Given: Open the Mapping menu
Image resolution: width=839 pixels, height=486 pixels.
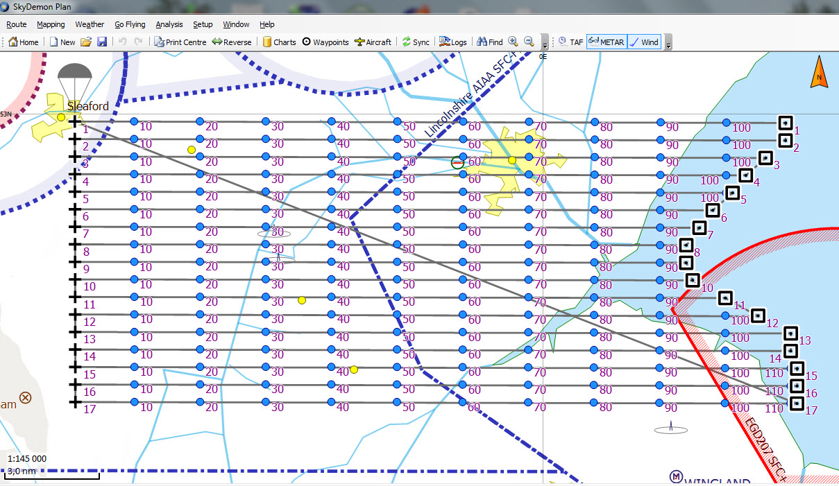Looking at the screenshot, I should click(x=51, y=24).
